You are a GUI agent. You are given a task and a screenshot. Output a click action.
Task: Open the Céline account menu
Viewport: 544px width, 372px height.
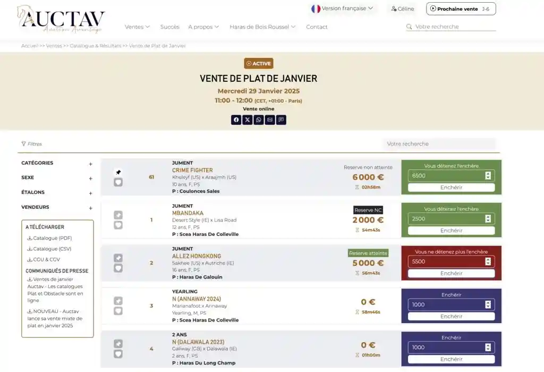click(x=403, y=9)
